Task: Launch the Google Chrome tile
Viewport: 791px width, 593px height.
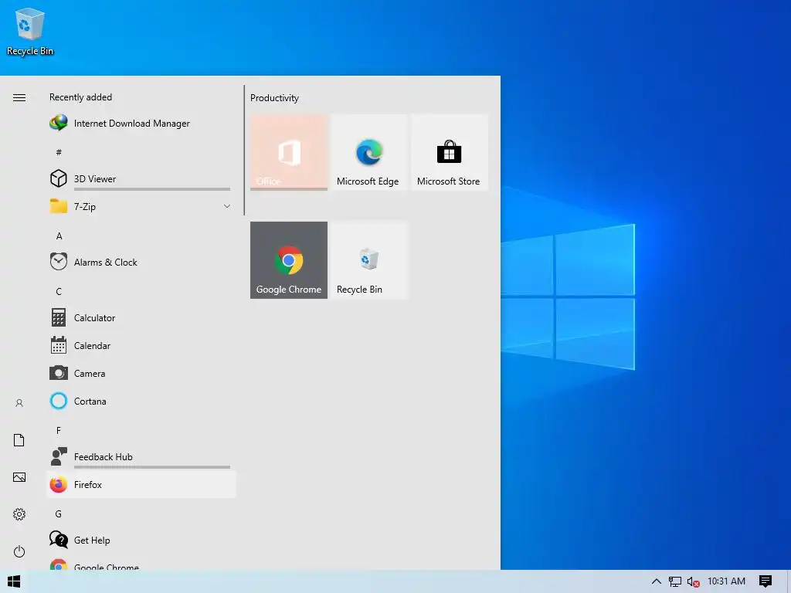Action: click(x=289, y=260)
